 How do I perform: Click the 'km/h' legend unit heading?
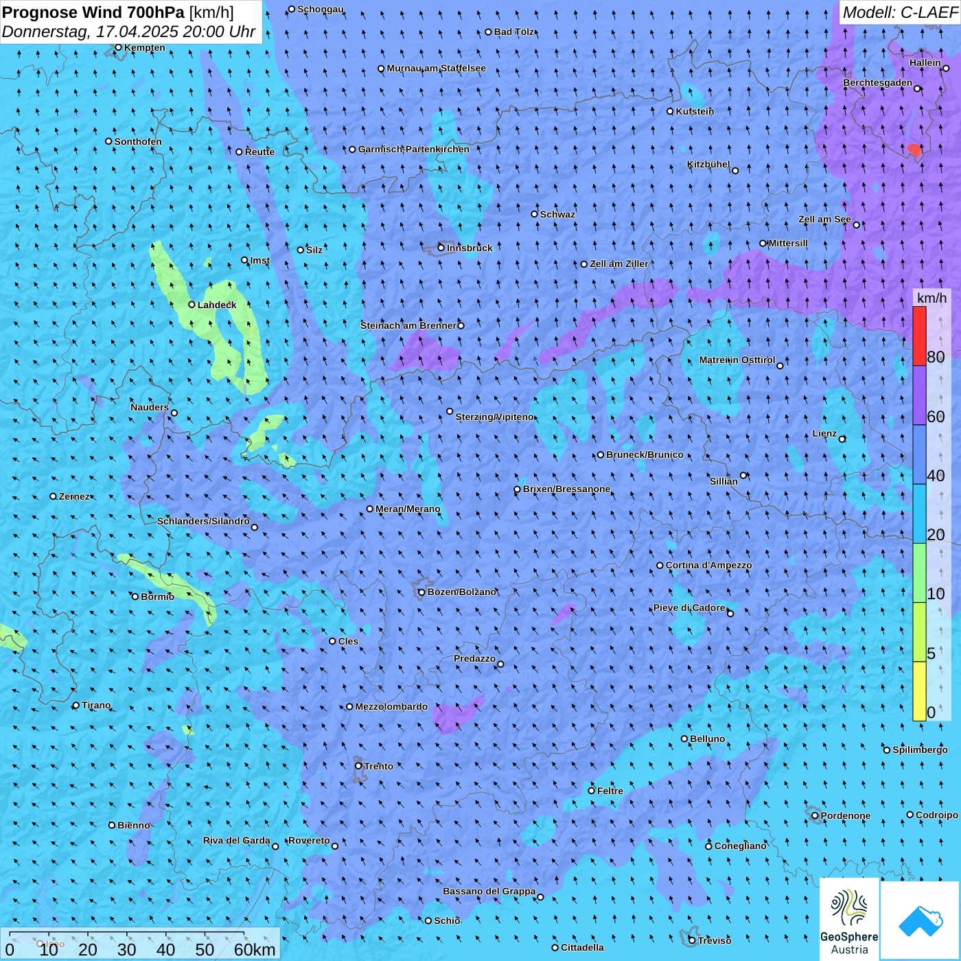pos(931,297)
